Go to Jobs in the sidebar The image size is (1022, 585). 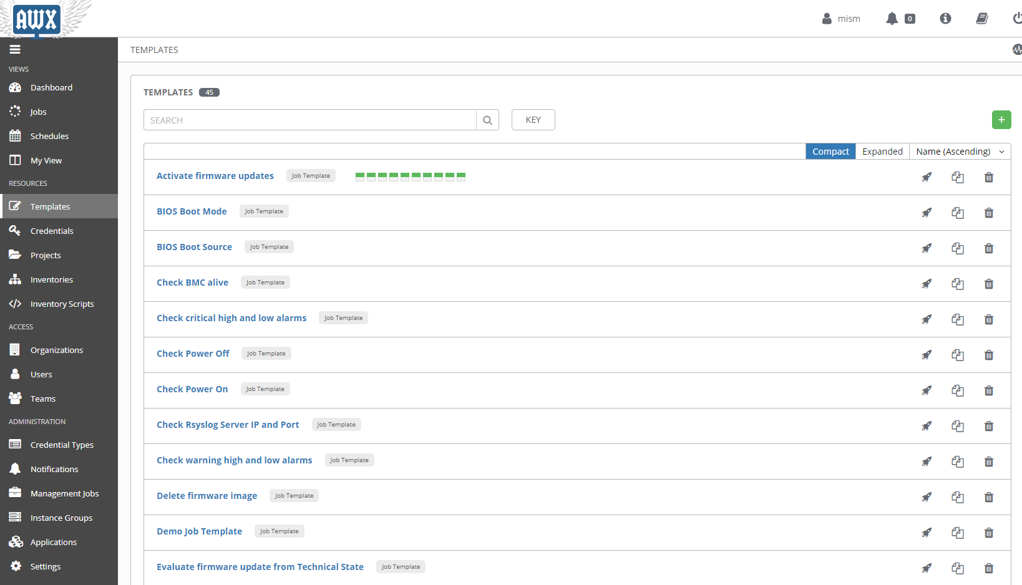coord(59,112)
